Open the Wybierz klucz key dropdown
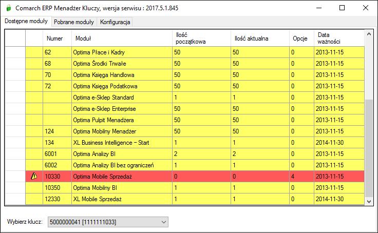Viewport: 378px width, 233px height. point(108,222)
